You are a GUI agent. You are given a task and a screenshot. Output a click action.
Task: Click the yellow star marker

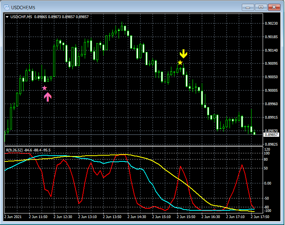pos(180,62)
